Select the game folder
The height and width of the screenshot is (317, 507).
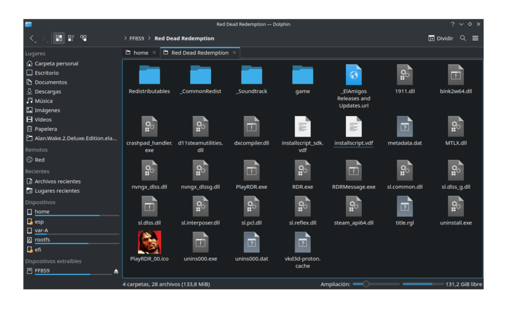(303, 80)
